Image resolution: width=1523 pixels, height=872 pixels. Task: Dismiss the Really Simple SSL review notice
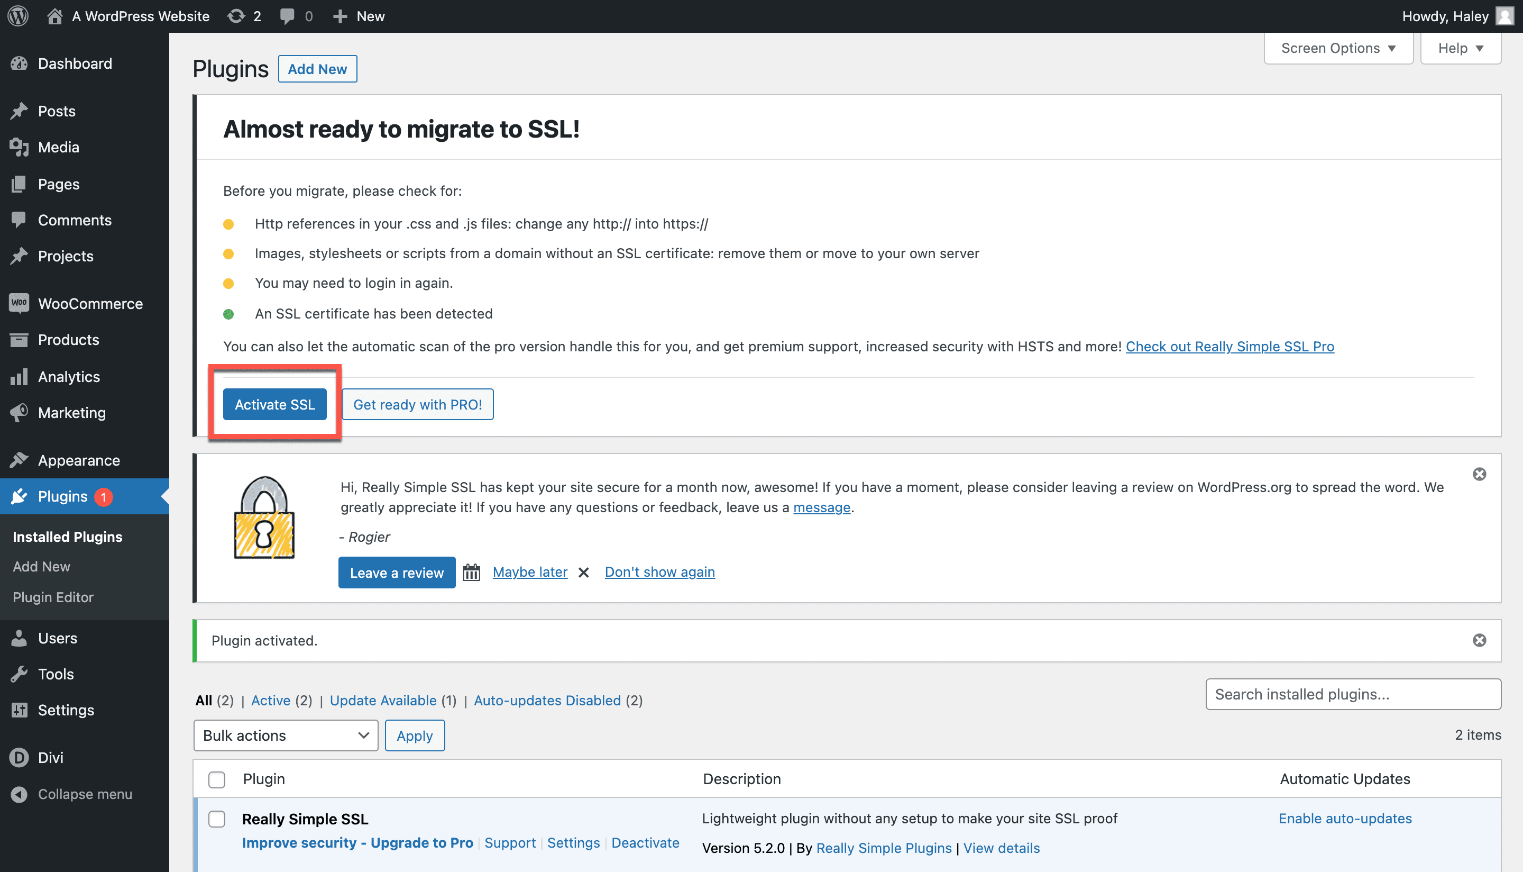point(1479,474)
